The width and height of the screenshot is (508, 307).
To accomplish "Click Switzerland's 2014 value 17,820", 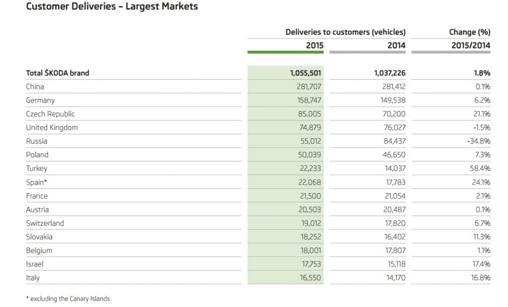I will coord(395,223).
